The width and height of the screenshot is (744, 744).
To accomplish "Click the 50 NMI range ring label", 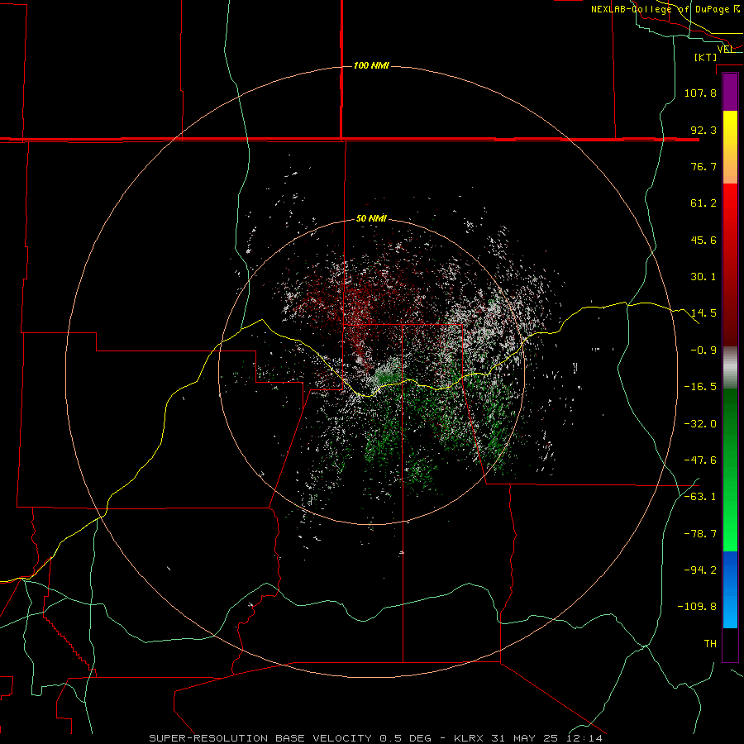I will (x=371, y=218).
